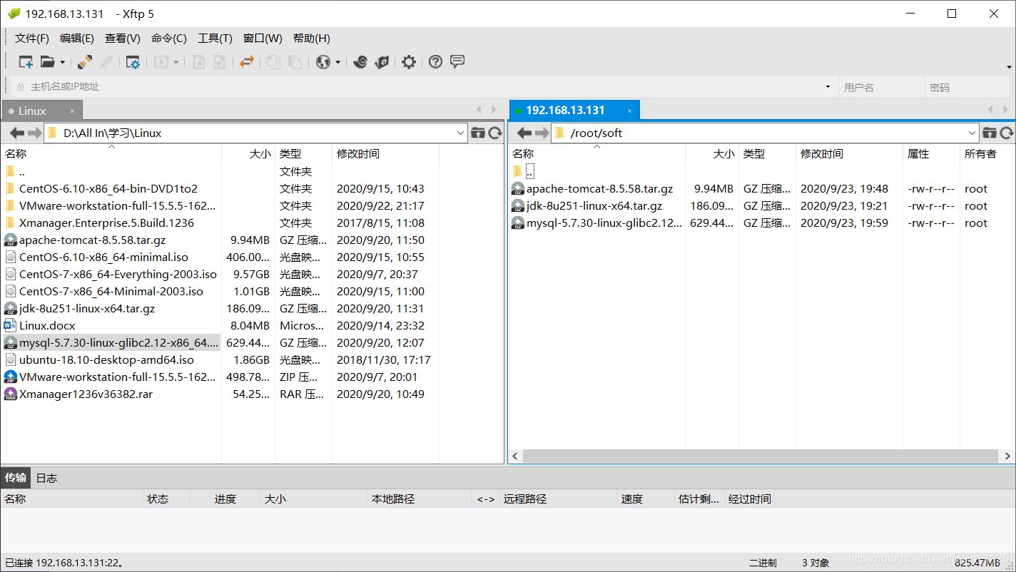Sort local files by 大小 column
This screenshot has width=1016, height=572.
tap(248, 154)
